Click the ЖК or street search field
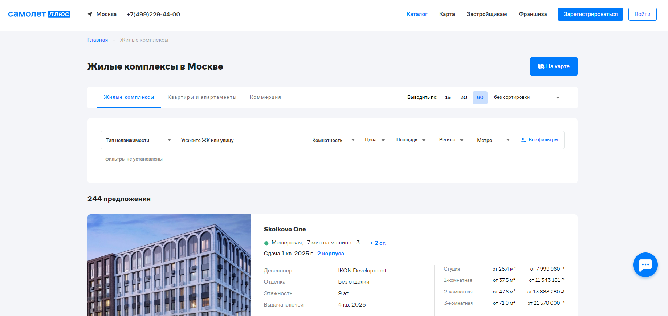Image resolution: width=668 pixels, height=316 pixels. (241, 140)
